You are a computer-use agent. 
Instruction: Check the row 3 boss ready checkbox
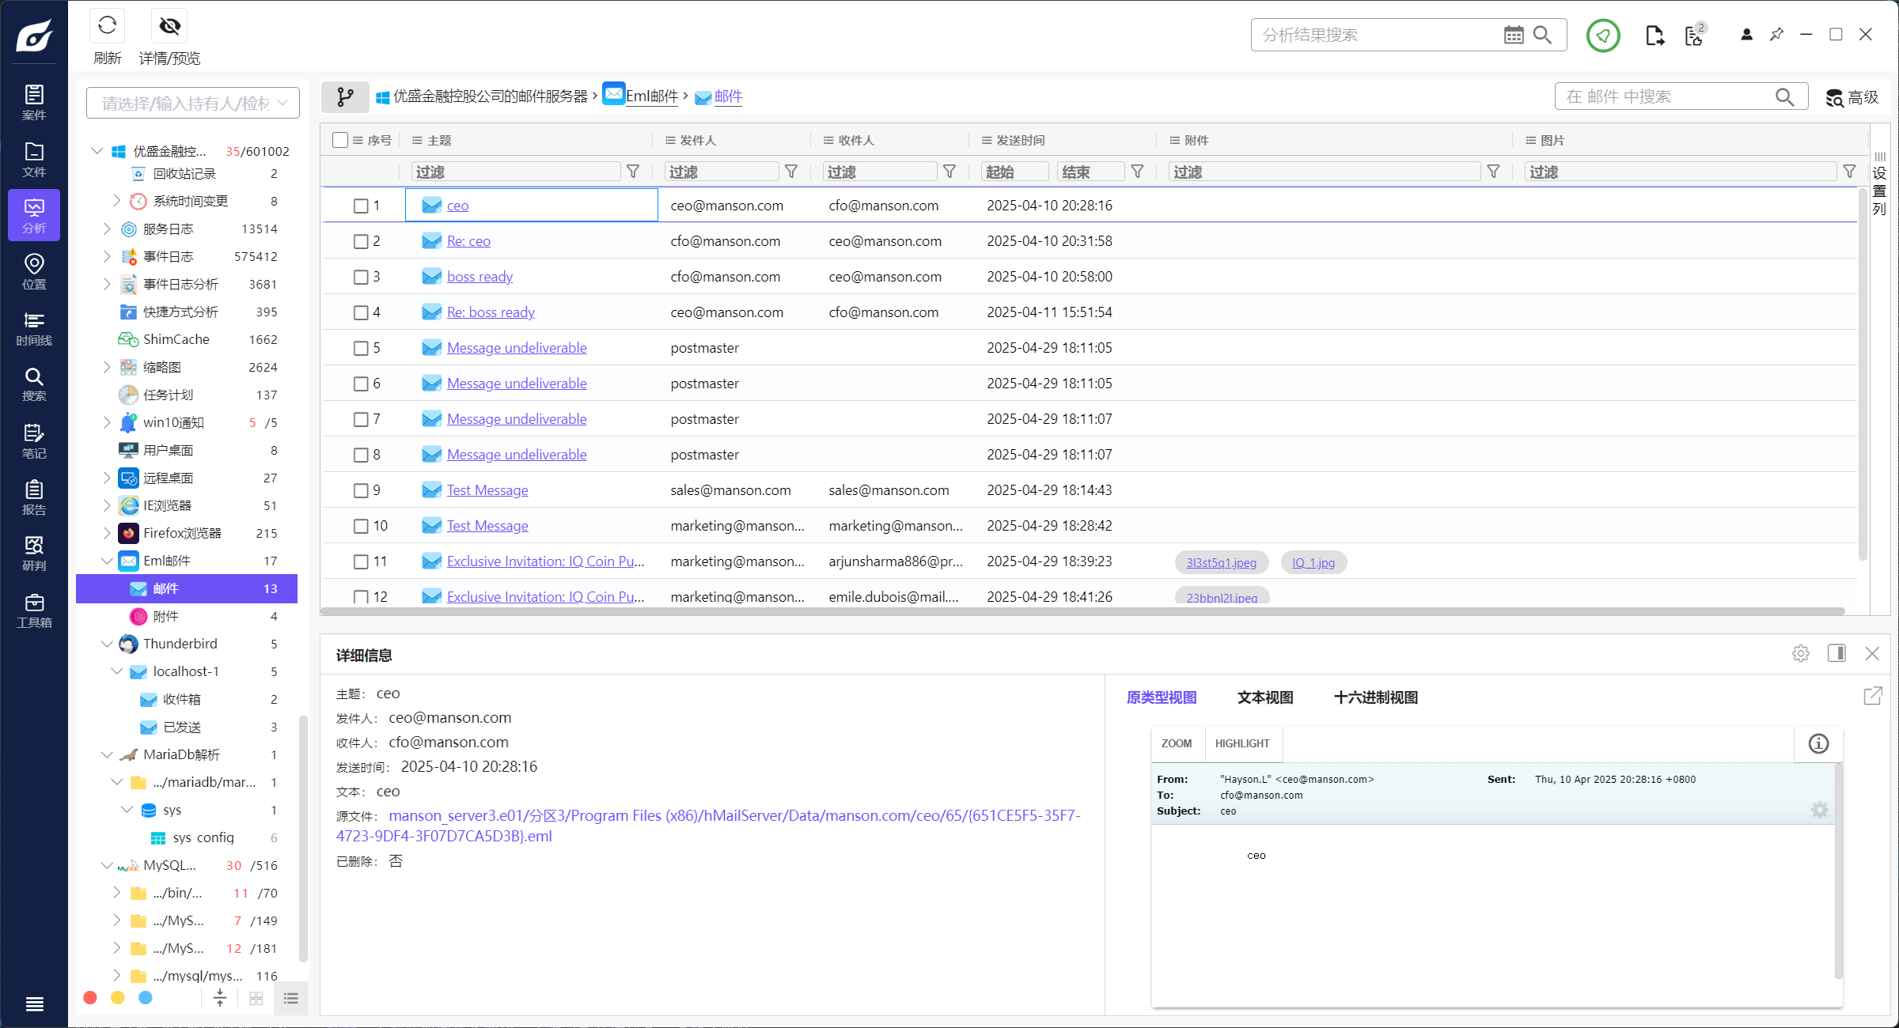coord(361,277)
